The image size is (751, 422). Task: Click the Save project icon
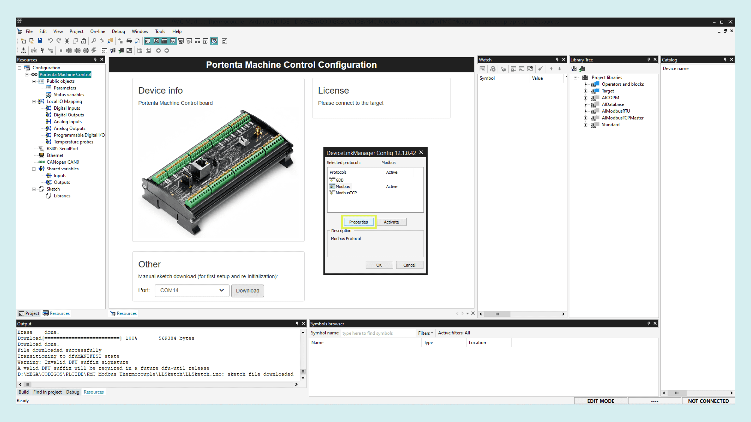(40, 41)
